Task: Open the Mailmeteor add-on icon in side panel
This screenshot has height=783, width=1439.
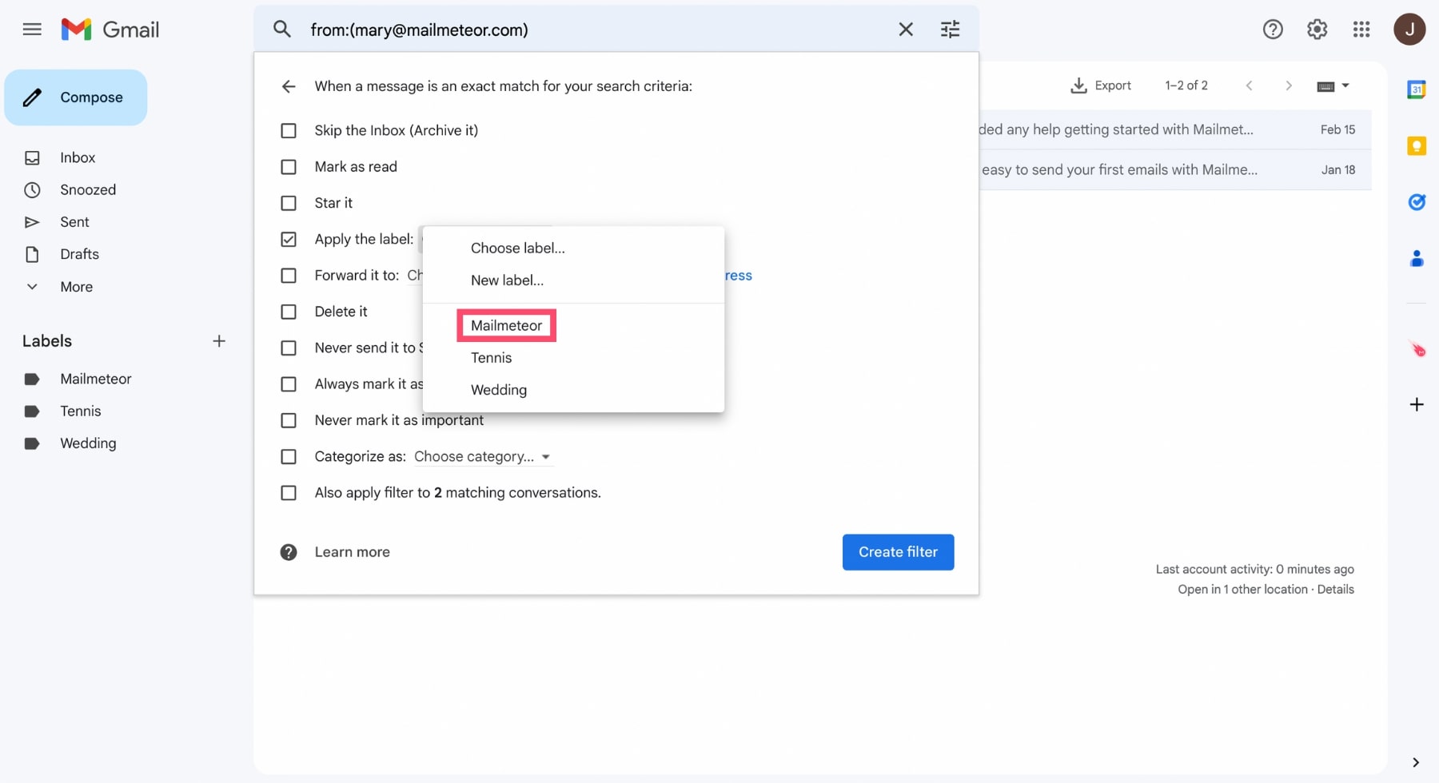Action: (1417, 349)
